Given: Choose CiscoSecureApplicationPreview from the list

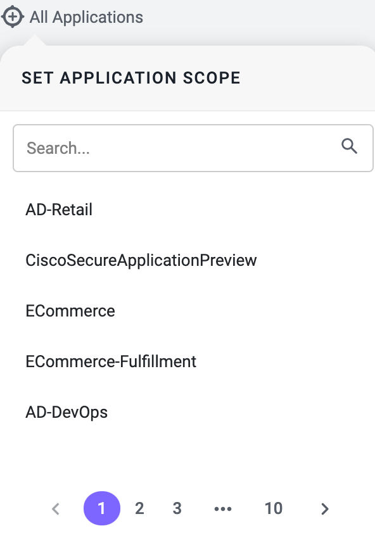Looking at the screenshot, I should pyautogui.click(x=141, y=260).
